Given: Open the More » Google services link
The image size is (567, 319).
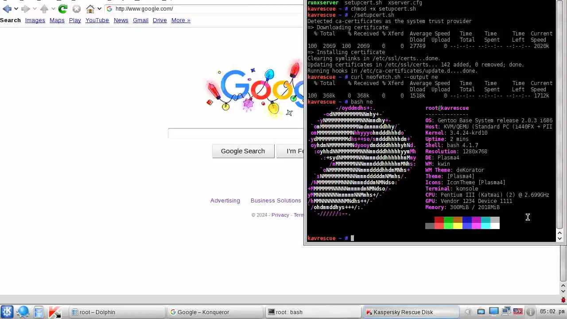Looking at the screenshot, I should click(x=181, y=20).
